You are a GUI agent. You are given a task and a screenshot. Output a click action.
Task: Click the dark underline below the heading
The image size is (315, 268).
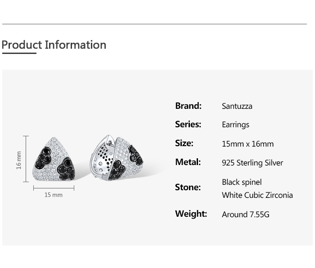pos(19,53)
